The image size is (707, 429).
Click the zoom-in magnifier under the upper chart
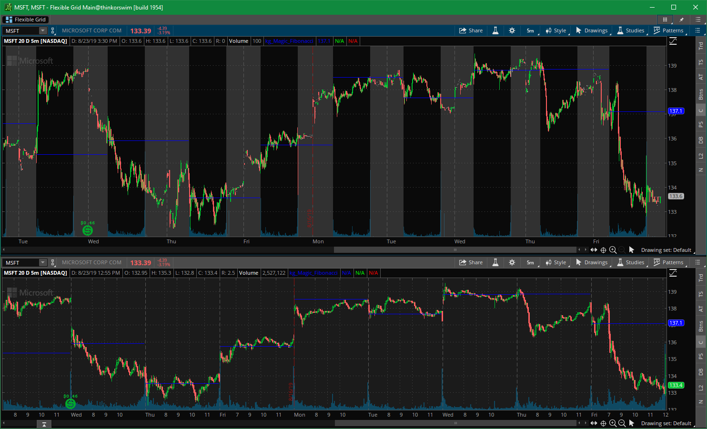[x=613, y=250]
